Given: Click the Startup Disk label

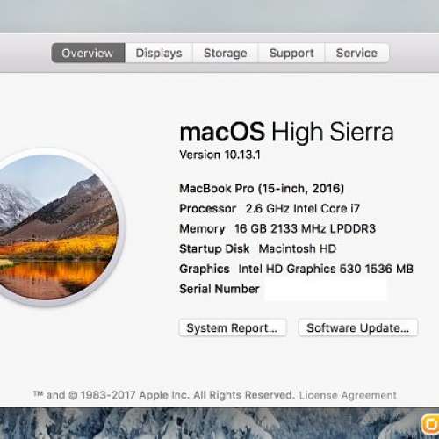Looking at the screenshot, I should [214, 248].
